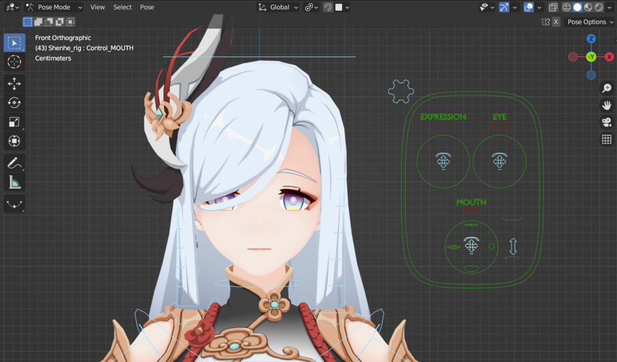Image resolution: width=617 pixels, height=362 pixels.
Task: Click the unlabeled red gizmo ball
Action: pyautogui.click(x=573, y=57)
